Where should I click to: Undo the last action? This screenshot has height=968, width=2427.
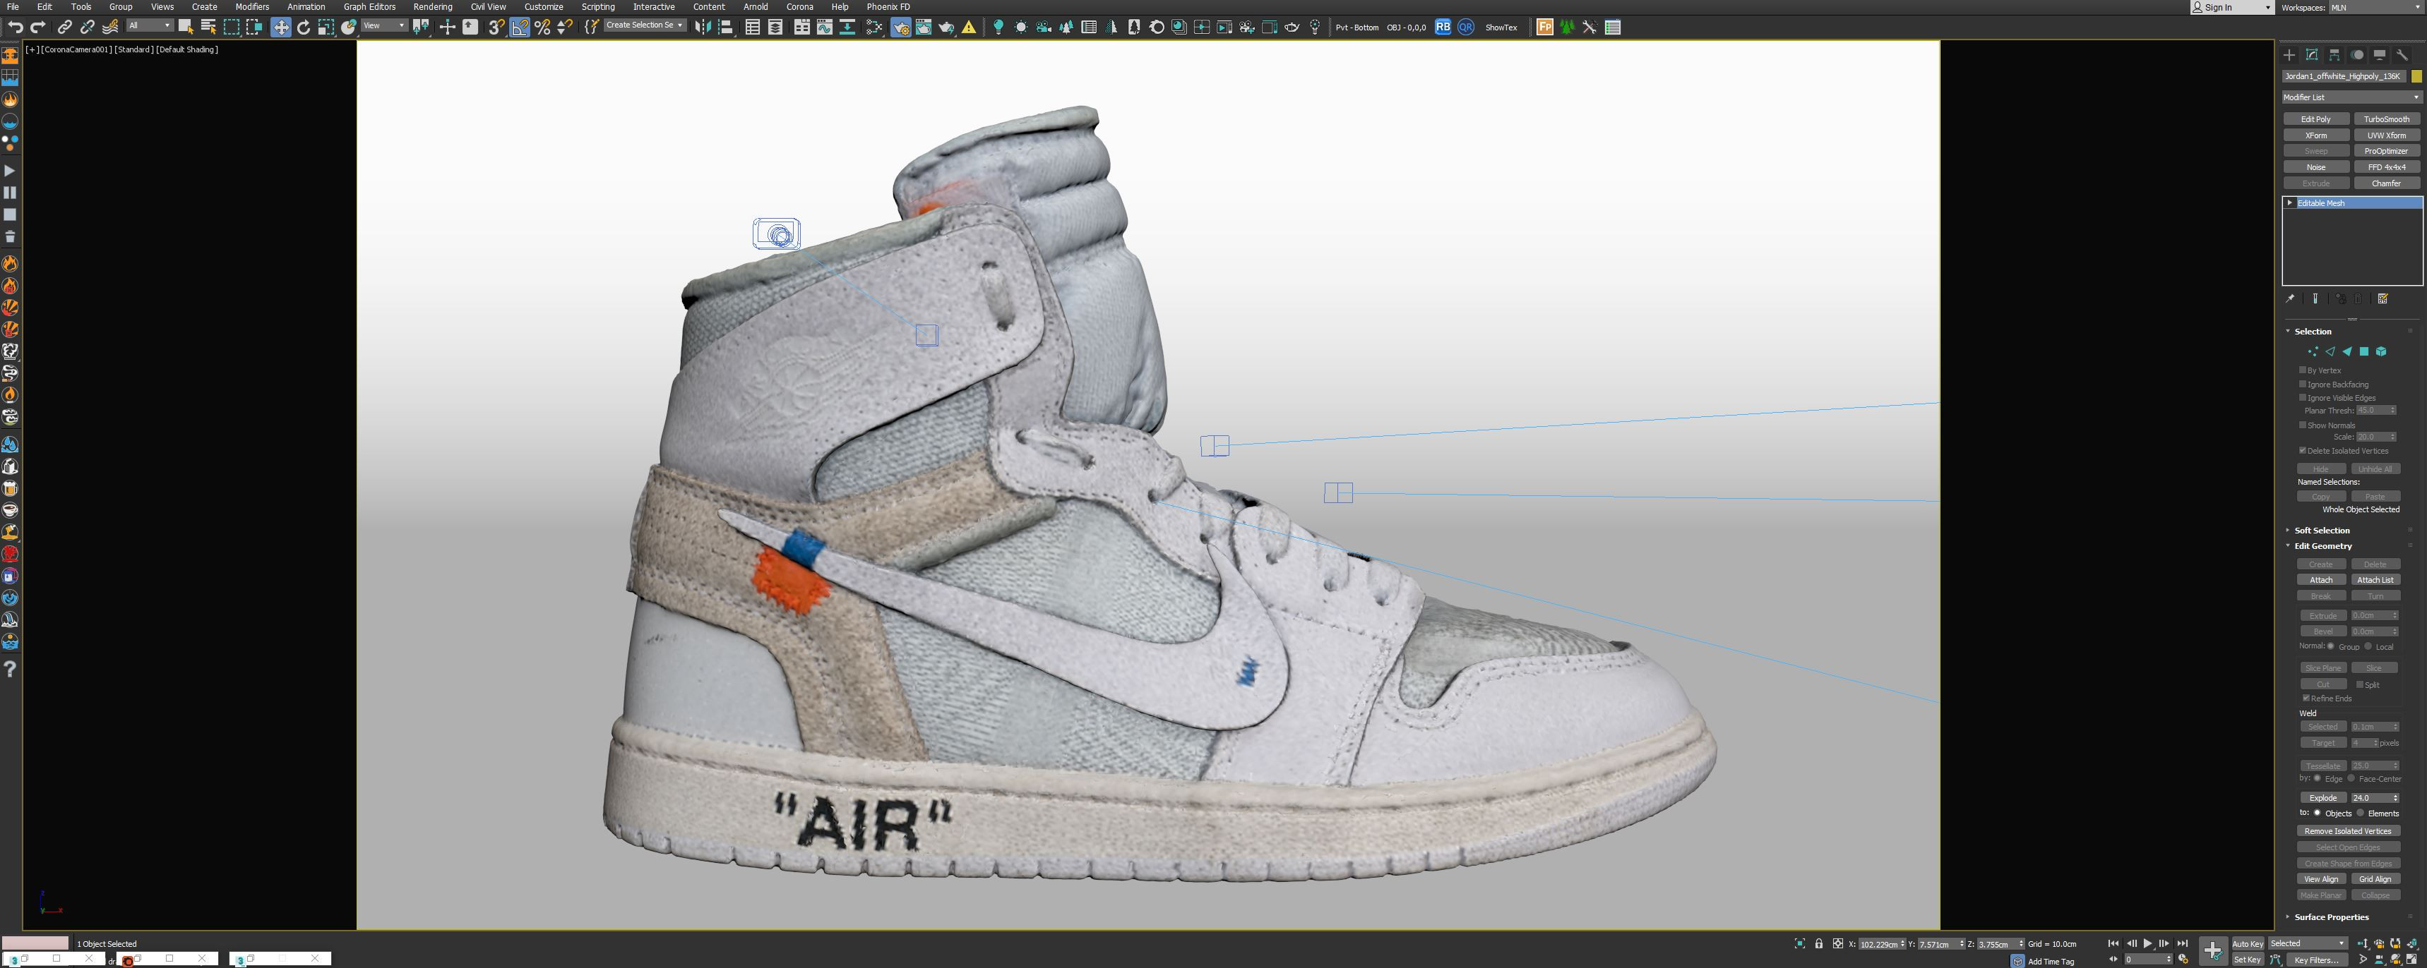[x=15, y=28]
